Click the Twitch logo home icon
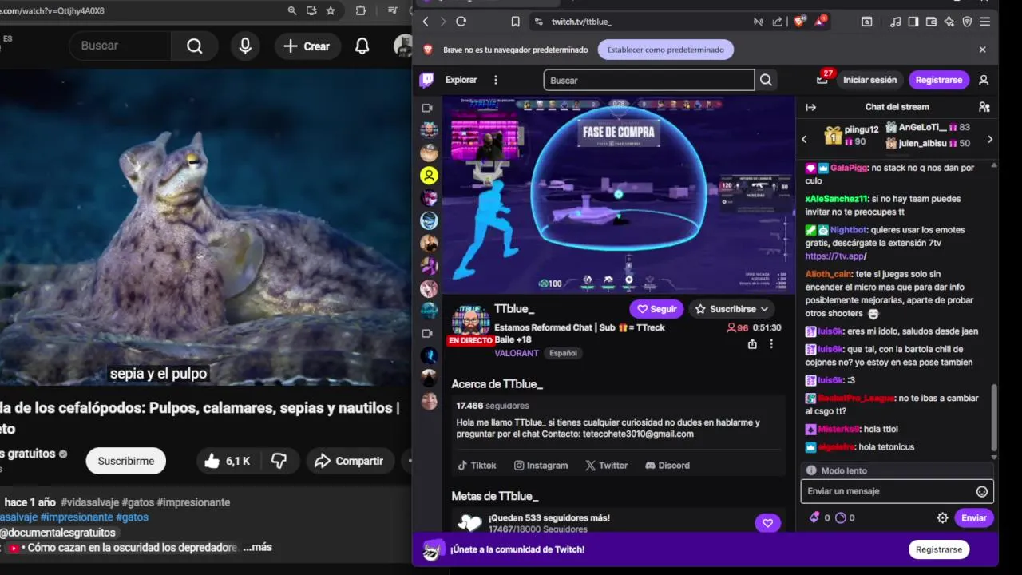 pyautogui.click(x=427, y=80)
